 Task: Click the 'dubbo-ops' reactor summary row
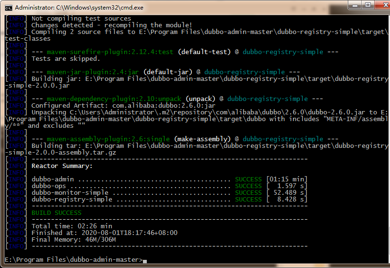[169, 186]
